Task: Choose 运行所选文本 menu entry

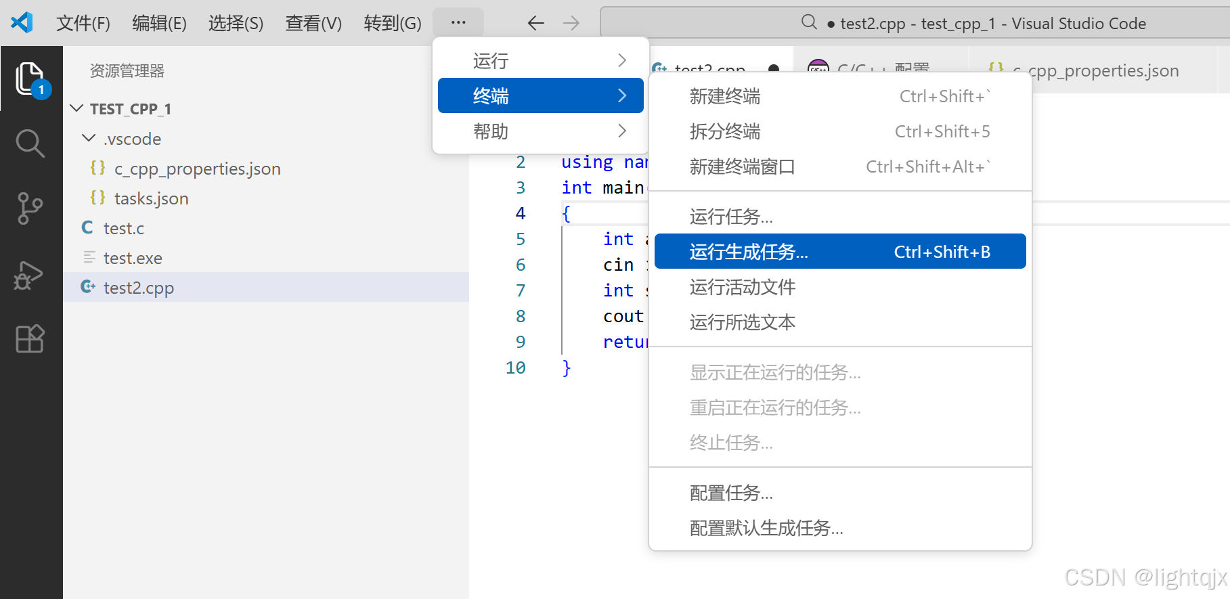Action: point(840,322)
